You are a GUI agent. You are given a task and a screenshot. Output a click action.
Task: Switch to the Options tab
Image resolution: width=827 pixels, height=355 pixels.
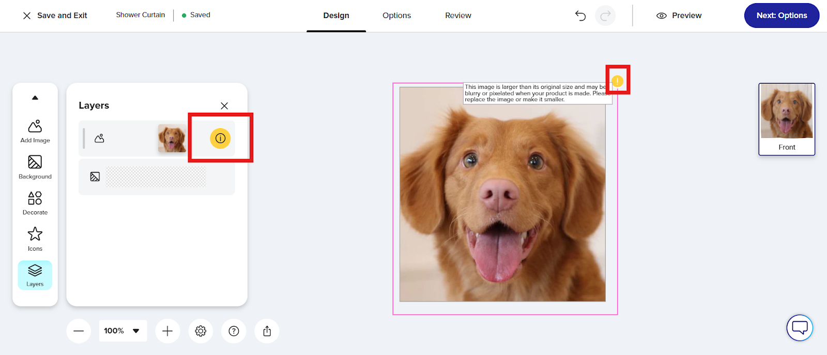(396, 16)
